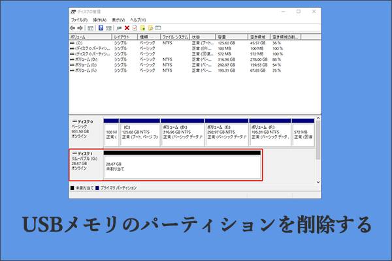Image resolution: width=392 pixels, height=261 pixels.
Task: Click the last toolbar settings list icon
Action: [158, 28]
